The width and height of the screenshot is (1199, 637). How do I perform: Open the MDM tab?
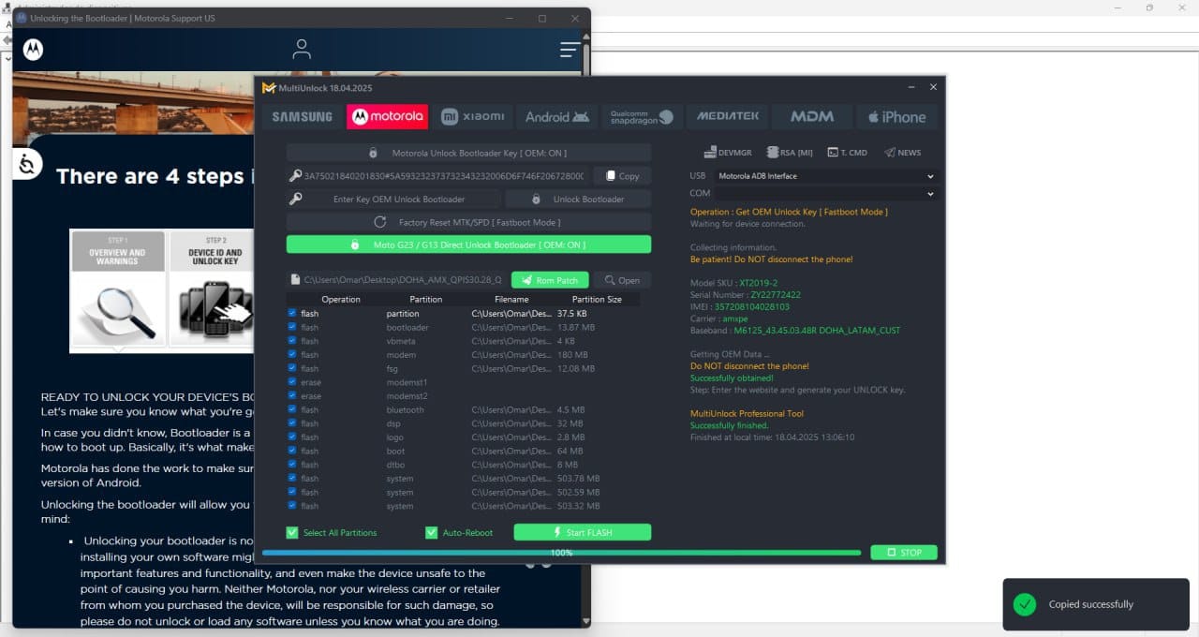tap(812, 117)
